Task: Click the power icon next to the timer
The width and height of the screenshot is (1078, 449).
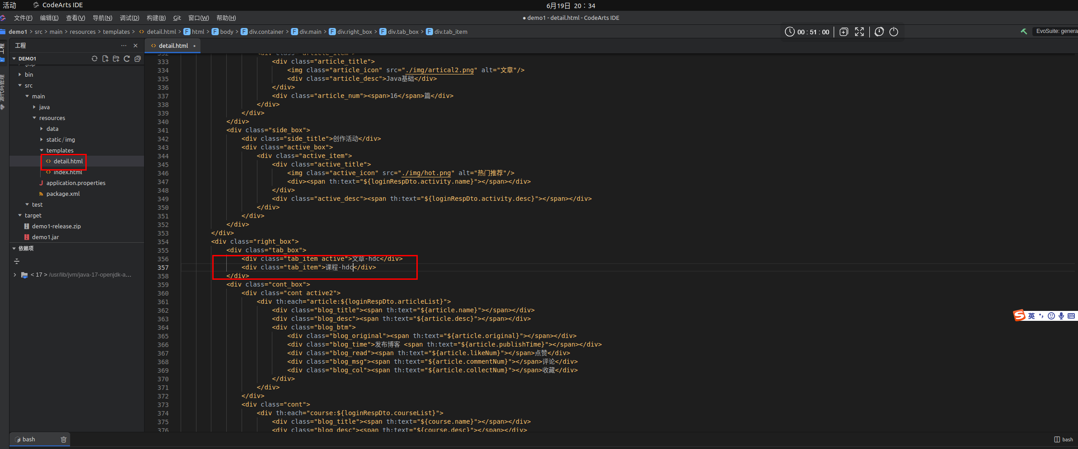Action: pyautogui.click(x=894, y=32)
